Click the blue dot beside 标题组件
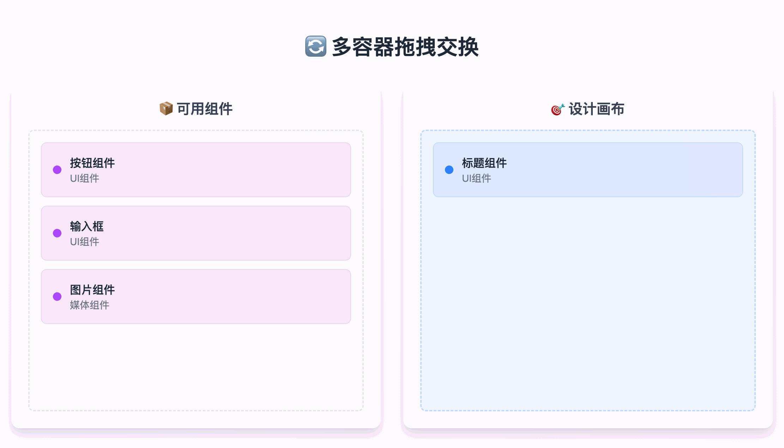The image size is (784, 448). pyautogui.click(x=449, y=170)
